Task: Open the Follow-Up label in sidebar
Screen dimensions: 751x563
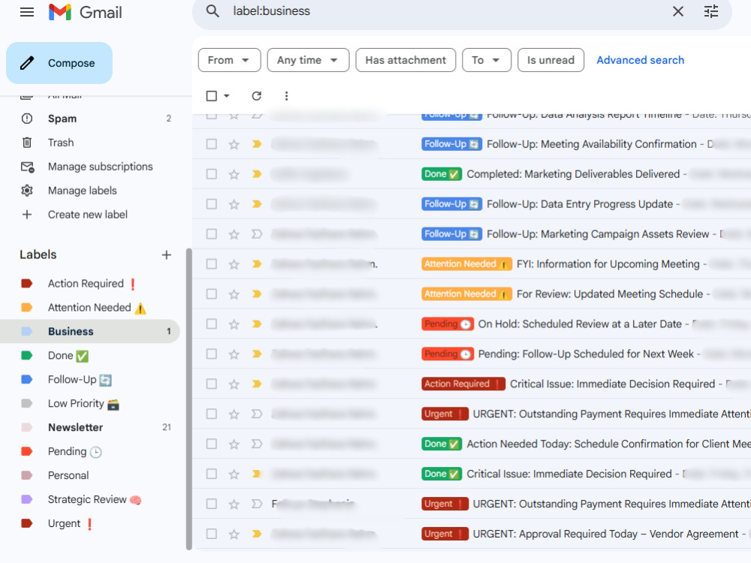Action: click(x=90, y=379)
